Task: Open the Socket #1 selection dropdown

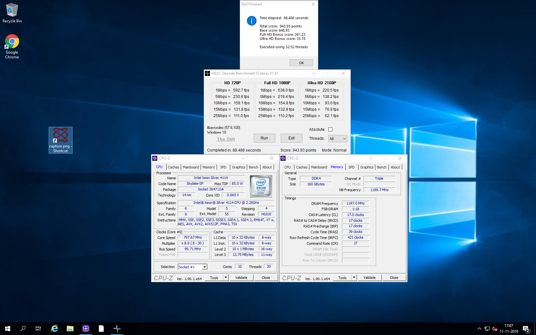Action: pos(193,267)
